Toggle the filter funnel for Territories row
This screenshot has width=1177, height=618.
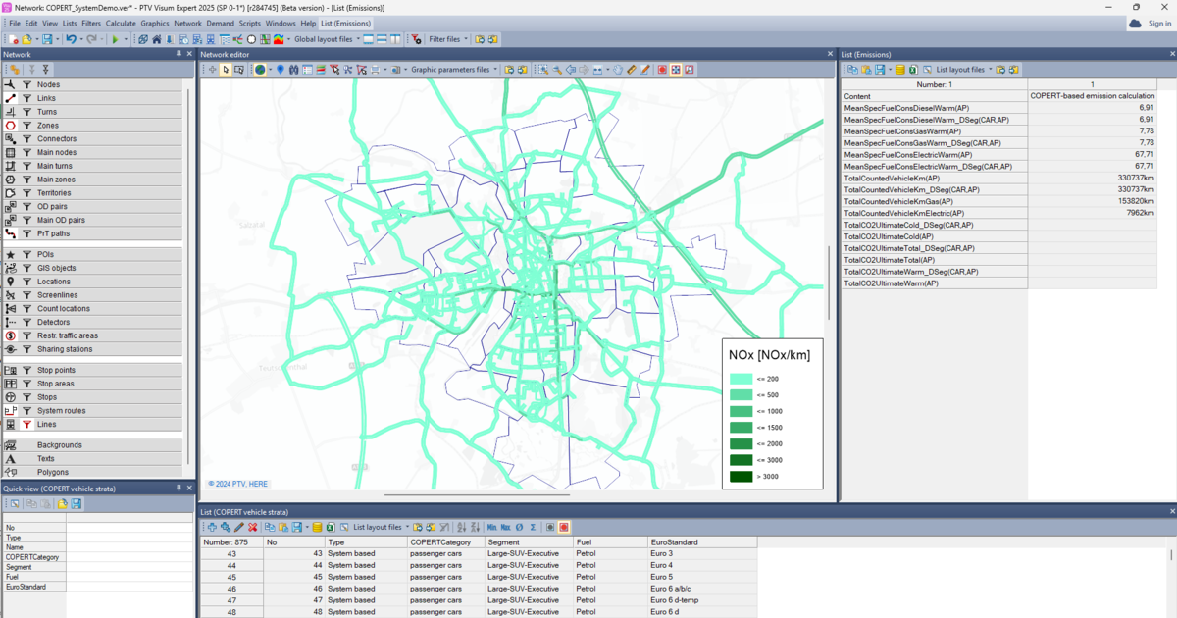point(26,193)
